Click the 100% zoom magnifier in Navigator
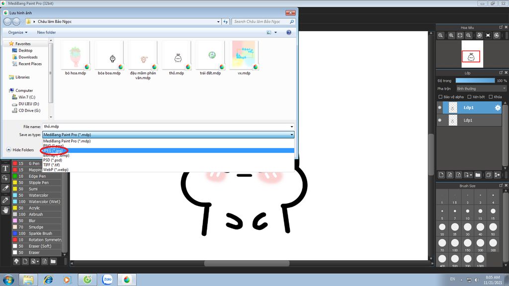 point(440,35)
